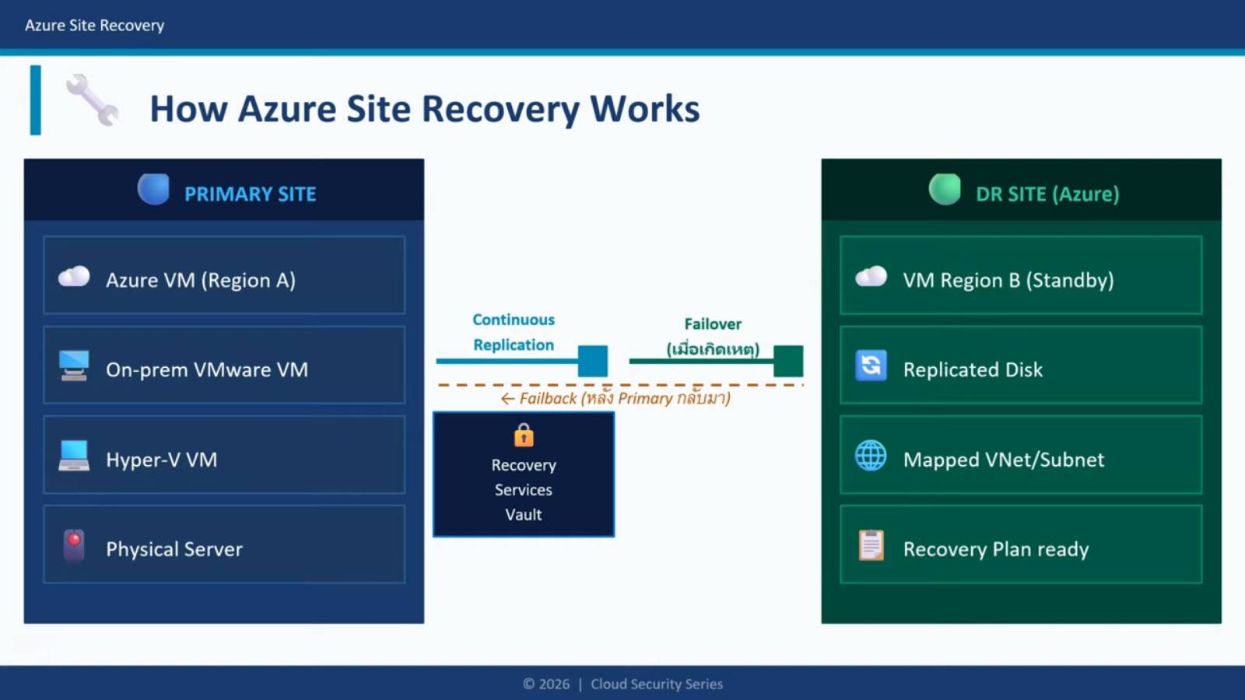
Task: Click the blue circle icon for Primary Site
Action: point(153,189)
